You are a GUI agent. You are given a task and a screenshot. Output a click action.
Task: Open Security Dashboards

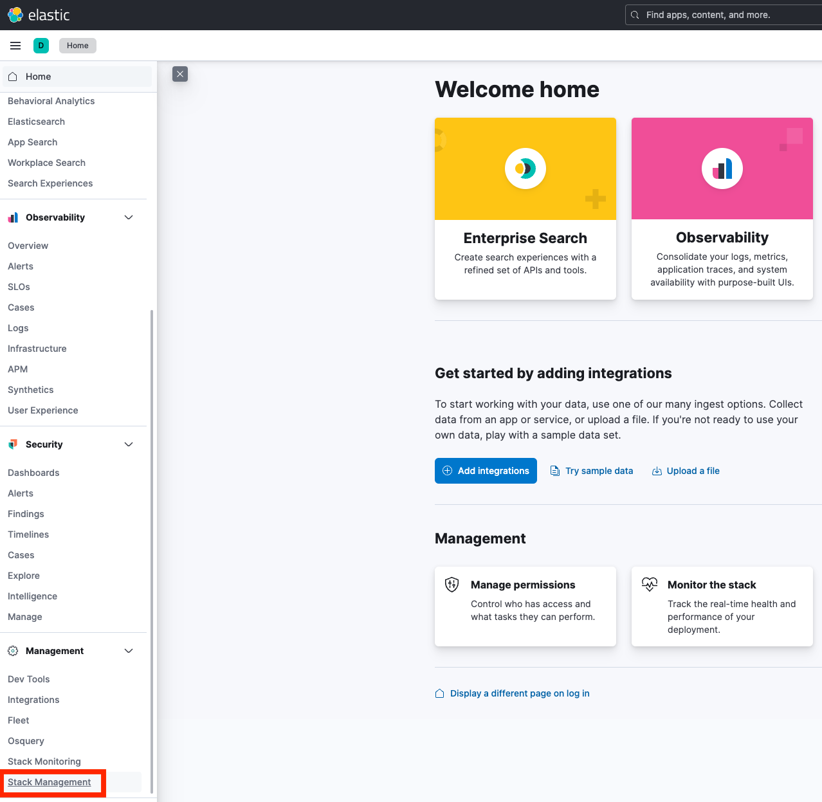pyautogui.click(x=33, y=473)
